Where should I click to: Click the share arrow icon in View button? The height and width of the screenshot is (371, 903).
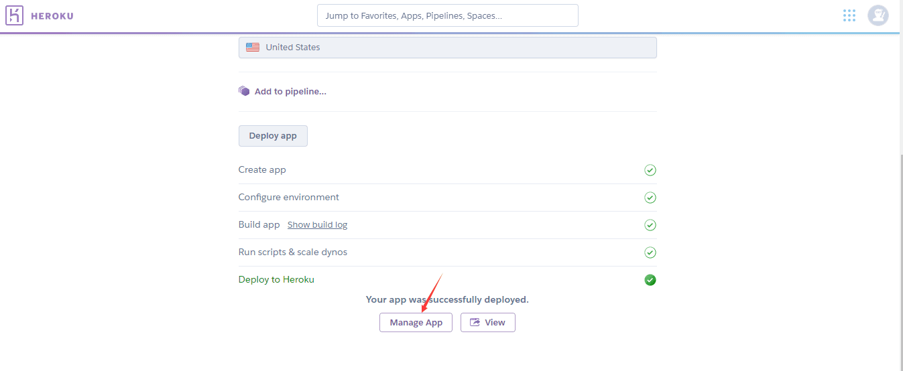(475, 322)
